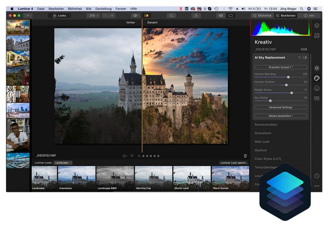The width and height of the screenshot is (328, 225).
Task: Reset AI Sky Replacement with undo arrow
Action: [299, 57]
